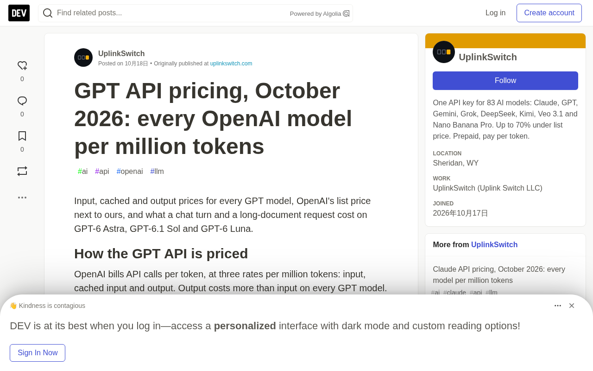This screenshot has height=371, width=593.
Task: Click the boost arrows icon in sidebar
Action: (x=22, y=171)
